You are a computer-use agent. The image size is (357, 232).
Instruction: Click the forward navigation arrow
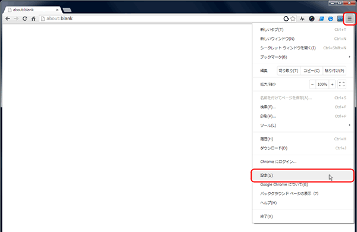coord(16,18)
